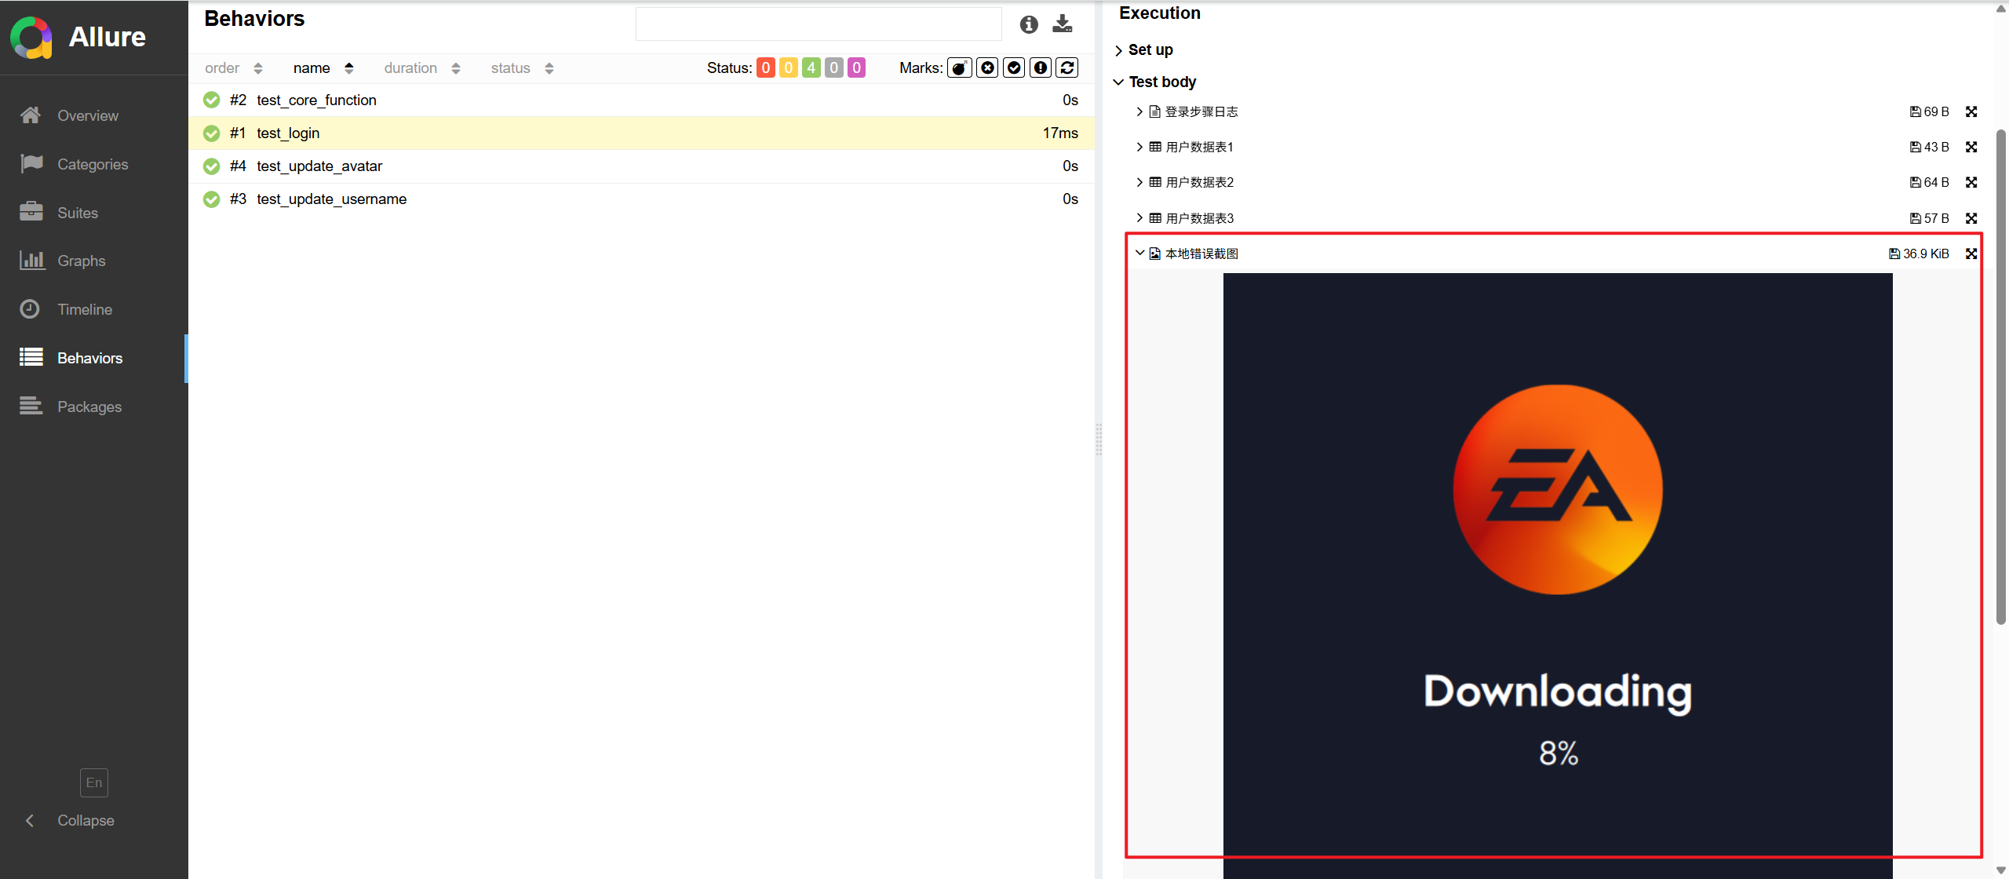Screen dimensions: 2009x879
Task: Expand the 用户数据表2 attachment
Action: pos(1185,182)
